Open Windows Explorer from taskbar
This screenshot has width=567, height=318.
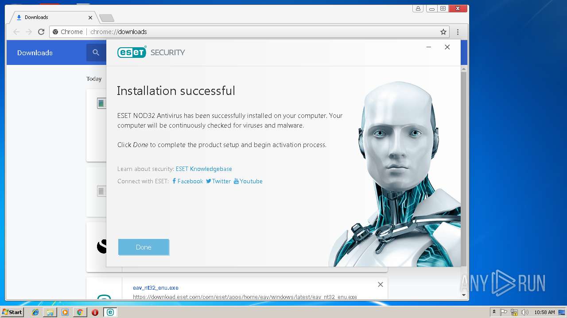[50, 312]
